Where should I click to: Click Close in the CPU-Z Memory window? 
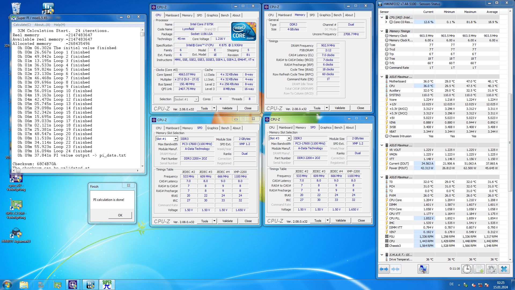pos(360,108)
